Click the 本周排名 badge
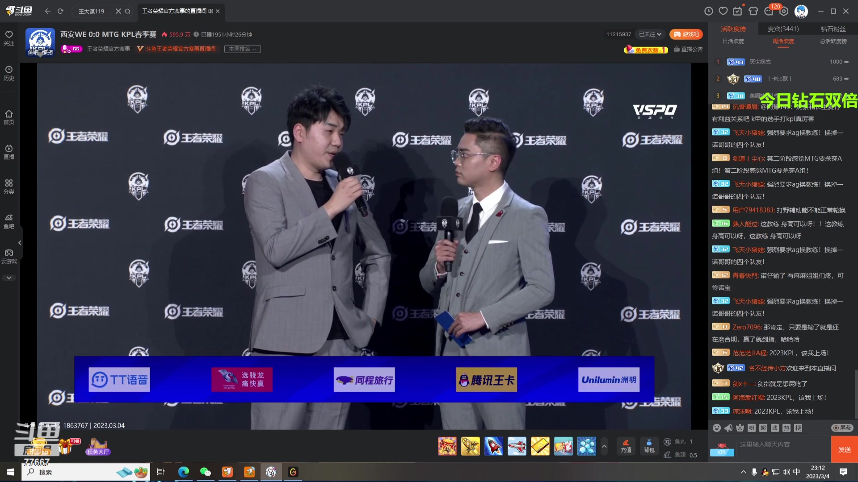858x482 pixels. 243,49
